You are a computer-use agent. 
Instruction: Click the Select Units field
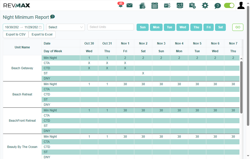click(x=111, y=27)
